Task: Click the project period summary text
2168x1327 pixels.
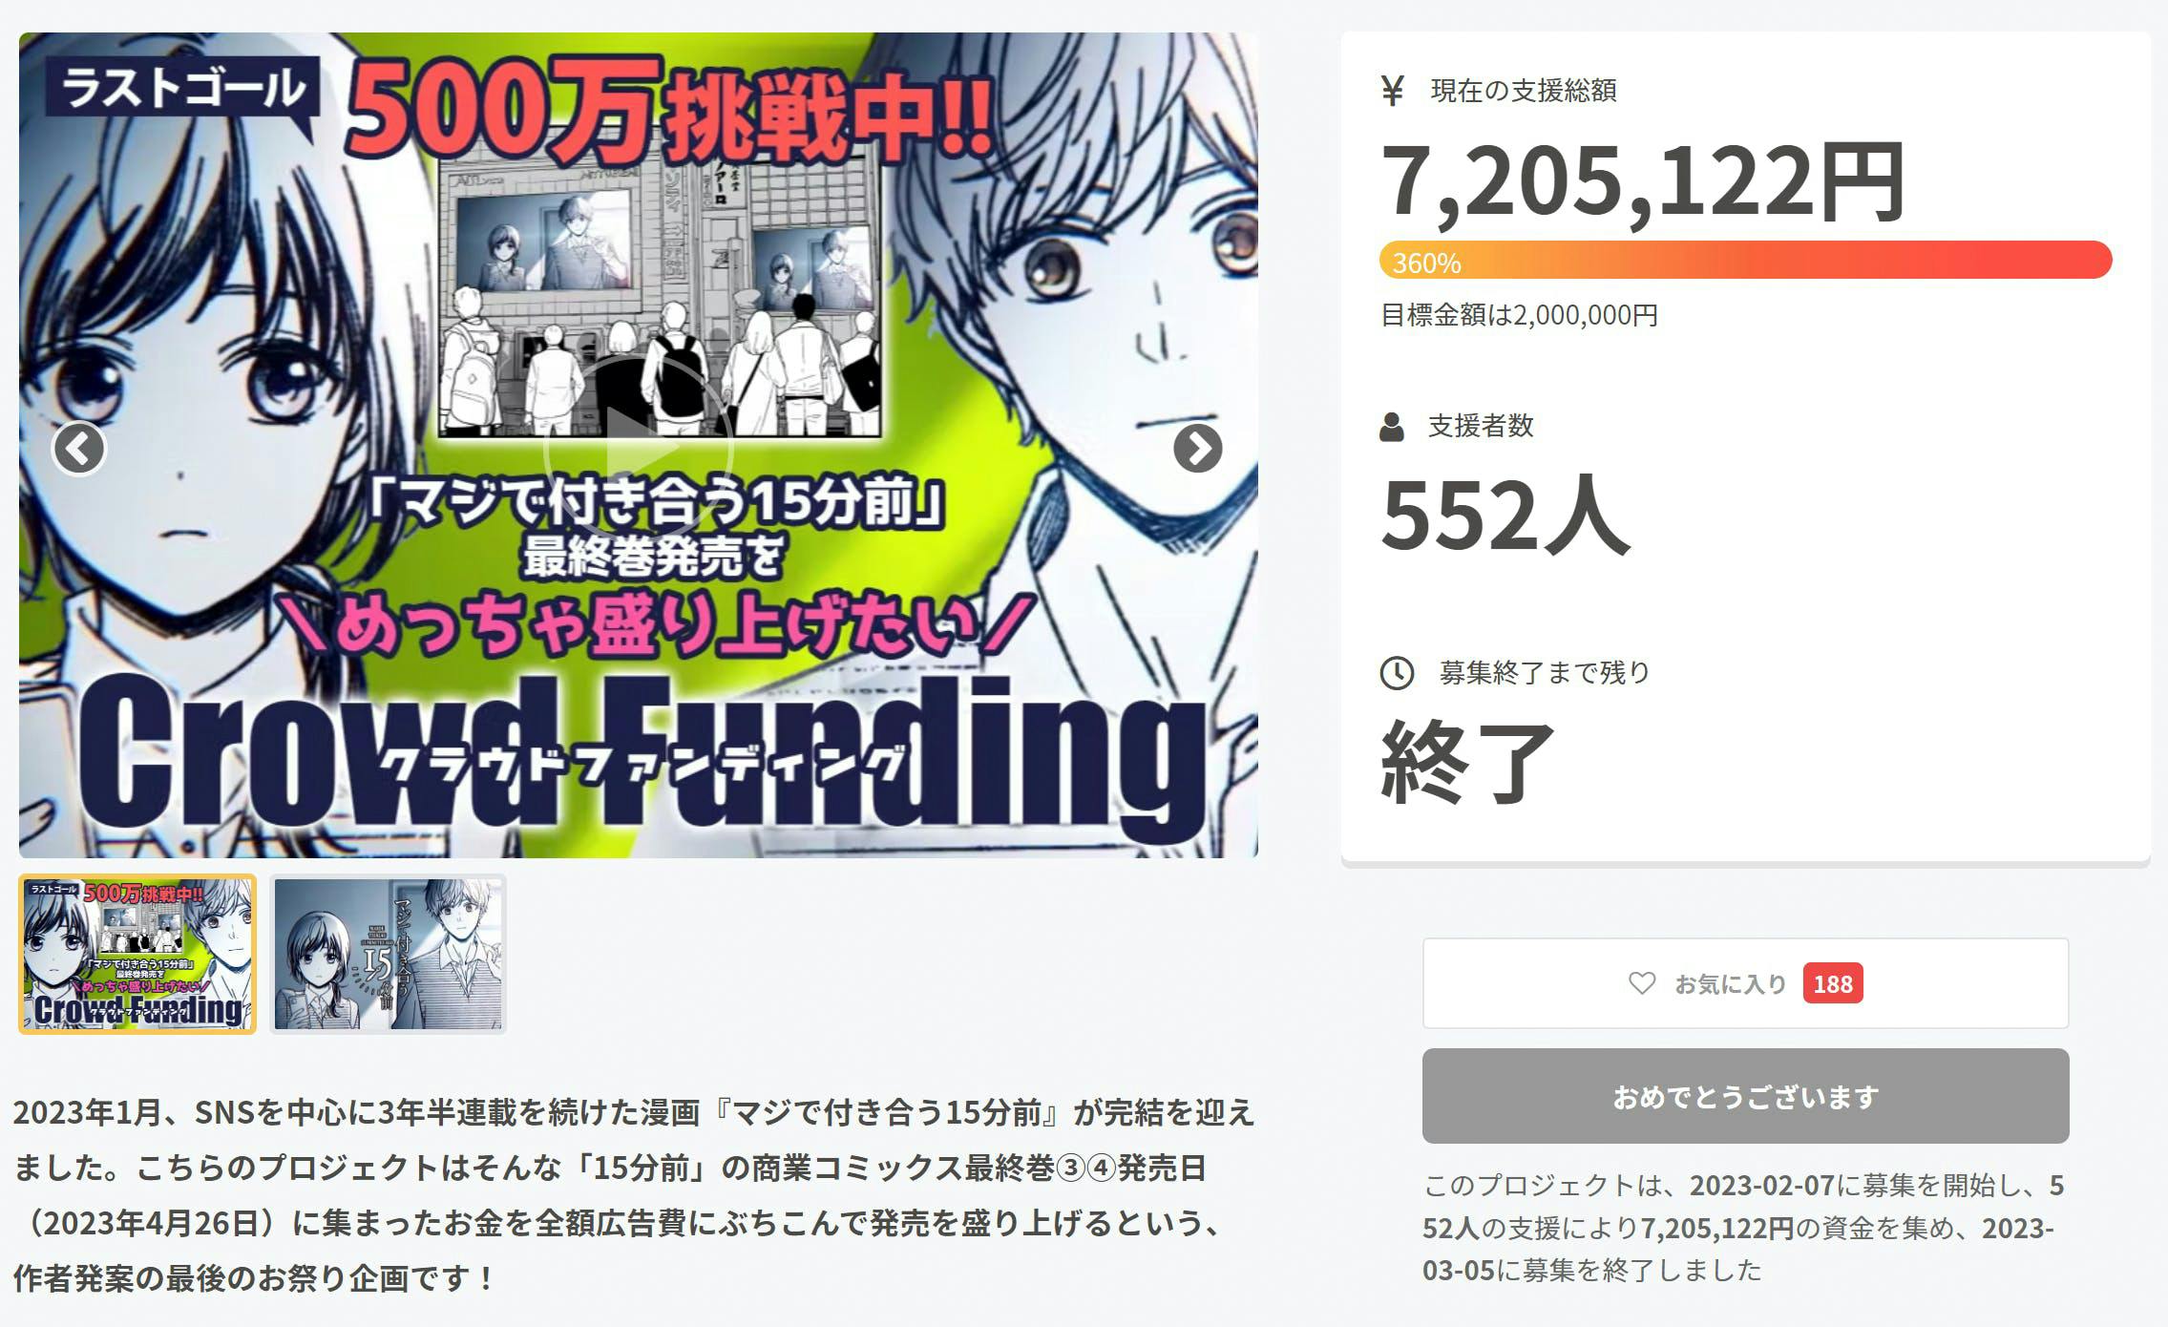Action: point(1743,1228)
